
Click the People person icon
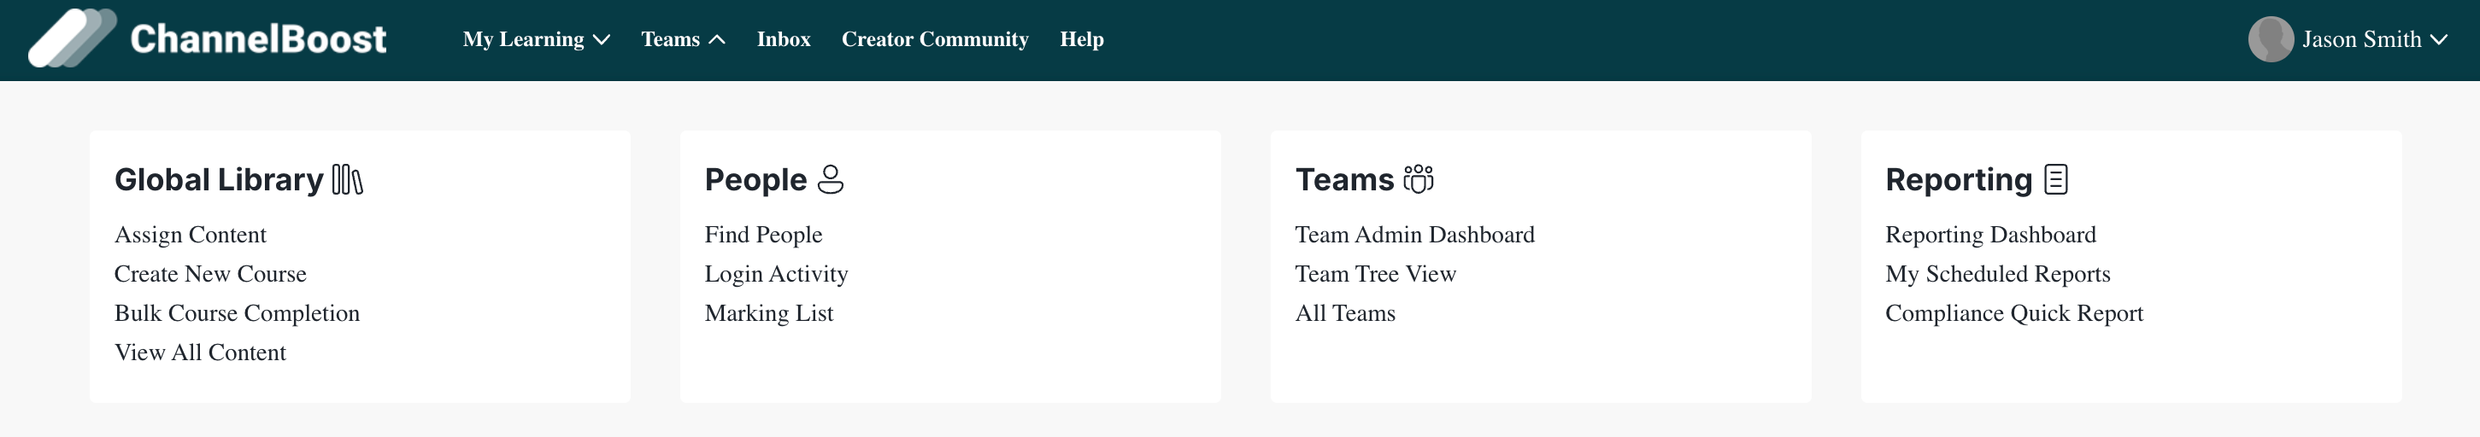(x=830, y=180)
